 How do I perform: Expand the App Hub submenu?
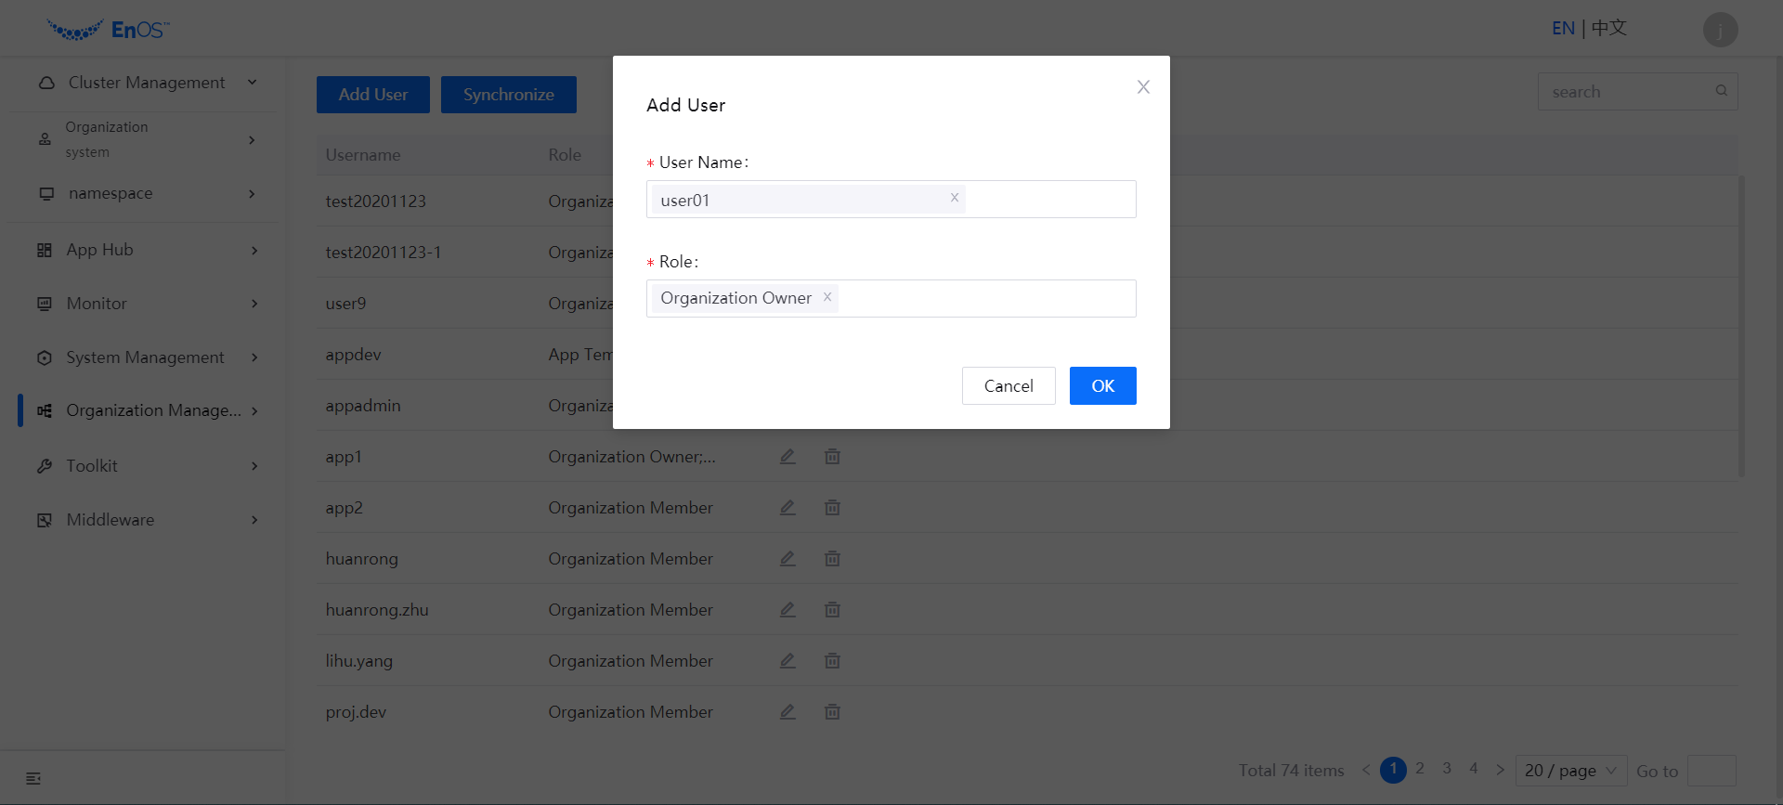147,250
